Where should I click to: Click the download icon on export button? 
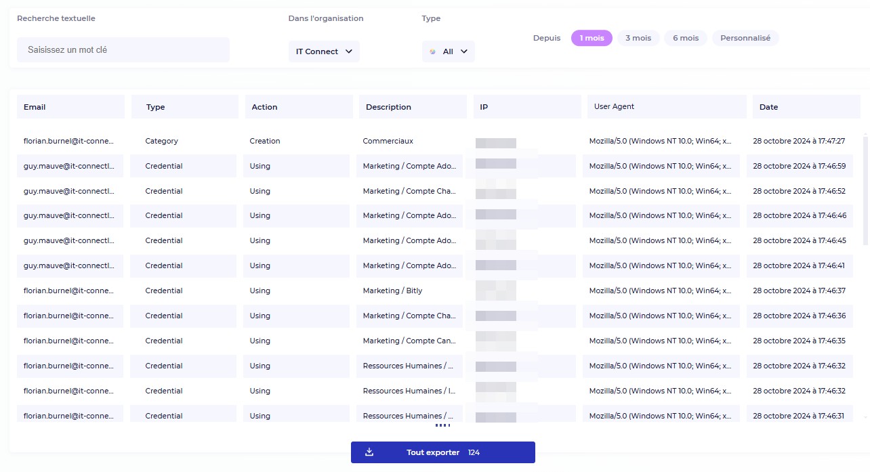point(369,452)
